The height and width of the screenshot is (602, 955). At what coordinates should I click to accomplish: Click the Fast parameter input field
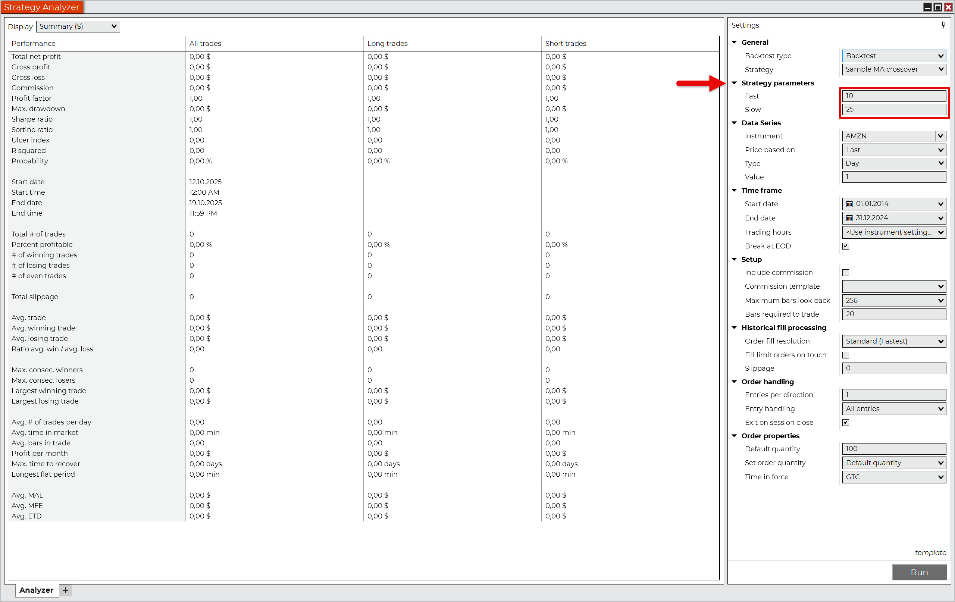coord(893,96)
